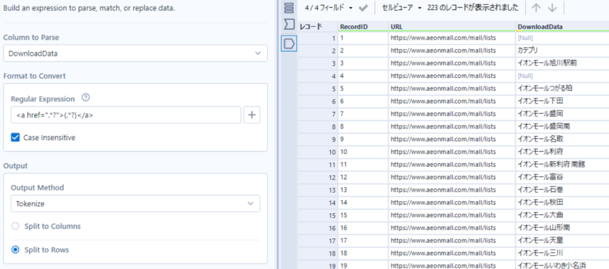The height and width of the screenshot is (269, 609).
Task: Toggle the Case Insensitive checkbox
Action: [x=15, y=138]
